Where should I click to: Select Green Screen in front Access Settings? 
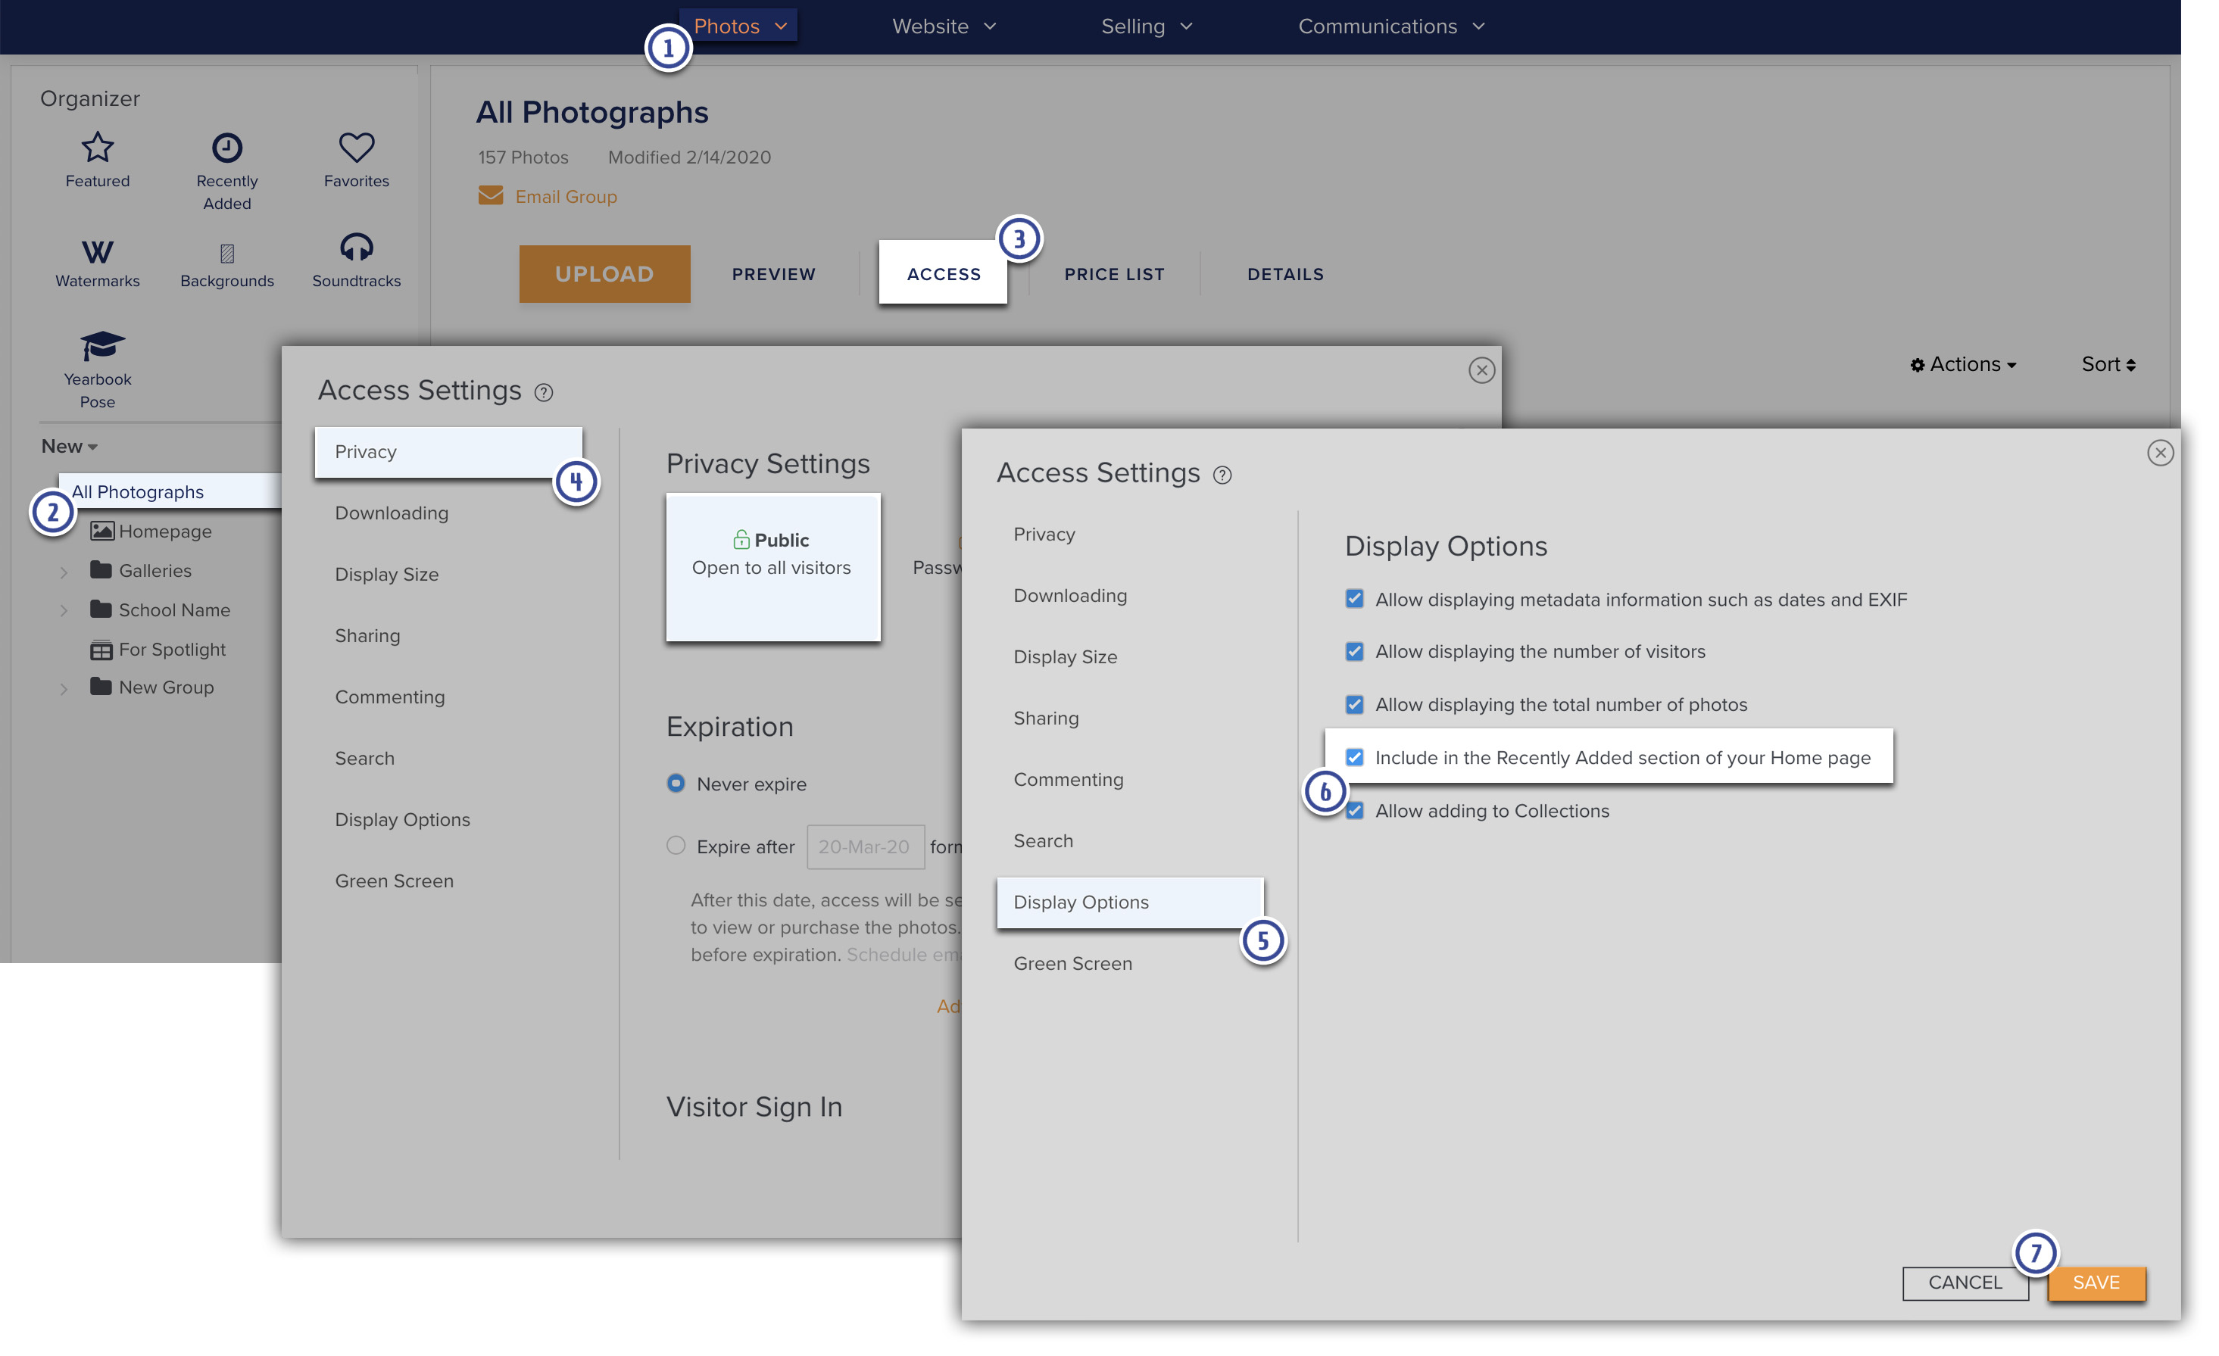[1072, 963]
